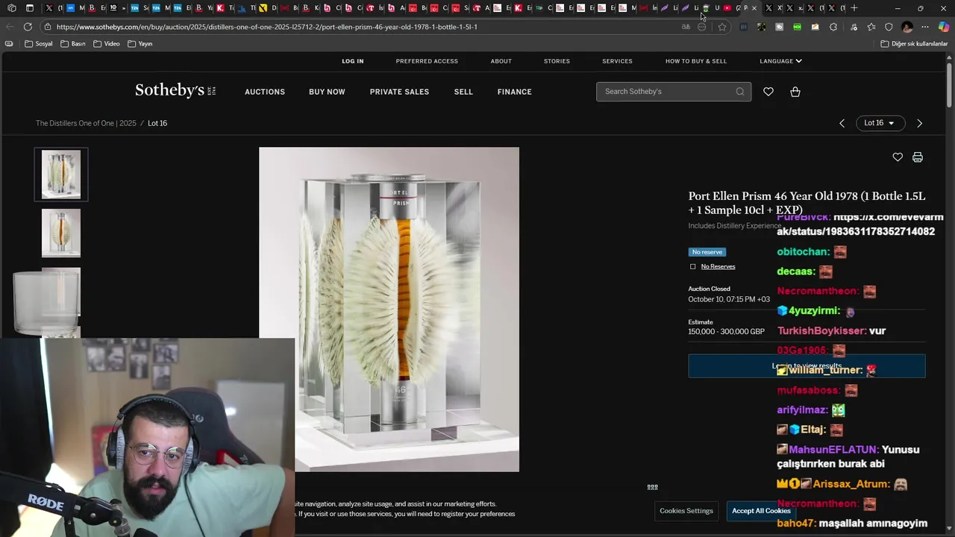
Task: Reload the page with the refresh icon
Action: coord(28,27)
